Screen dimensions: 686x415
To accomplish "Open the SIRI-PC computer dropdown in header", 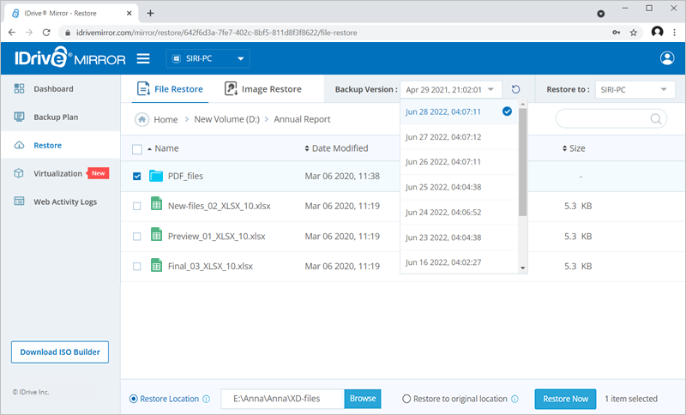I will (x=208, y=58).
